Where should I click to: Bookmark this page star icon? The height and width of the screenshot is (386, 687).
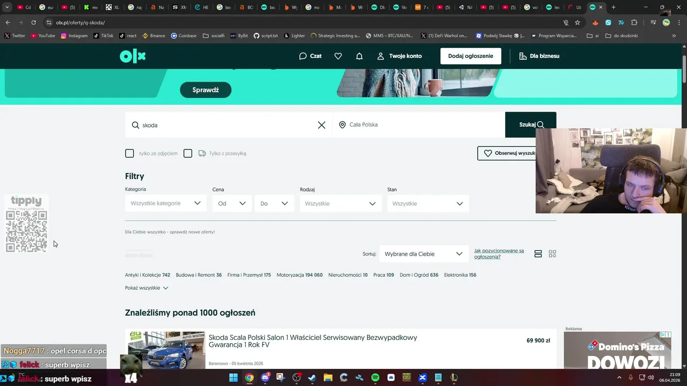coord(578,23)
